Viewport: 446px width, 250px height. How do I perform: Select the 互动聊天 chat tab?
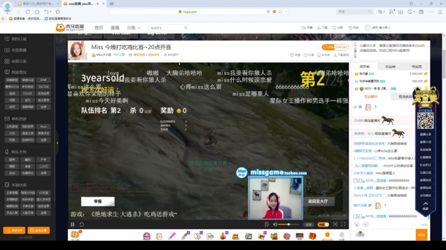pos(371,97)
